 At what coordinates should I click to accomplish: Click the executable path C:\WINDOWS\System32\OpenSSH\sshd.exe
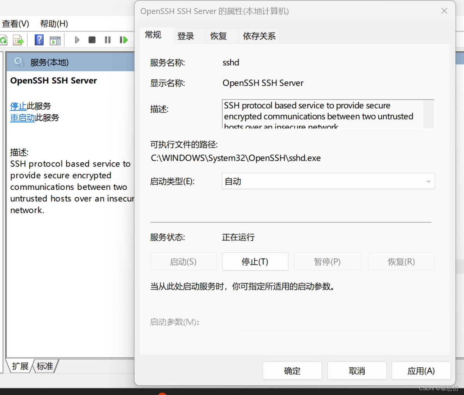236,158
